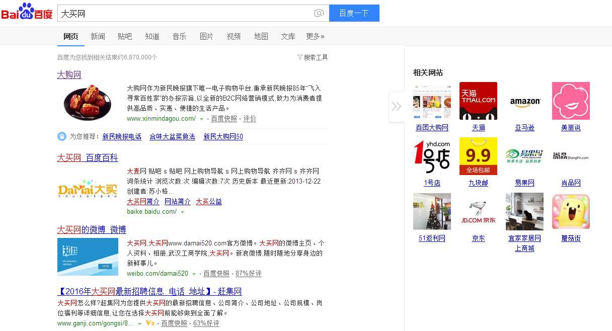Viewport: 612px width, 331px height.
Task: Open the Tmall site icon
Action: tap(478, 101)
